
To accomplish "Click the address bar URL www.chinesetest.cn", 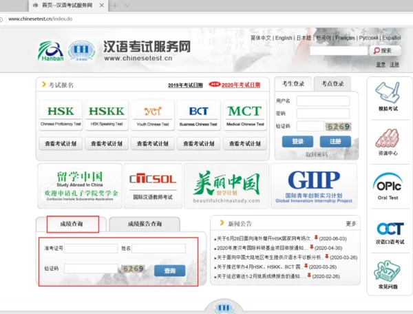I will click(x=40, y=19).
